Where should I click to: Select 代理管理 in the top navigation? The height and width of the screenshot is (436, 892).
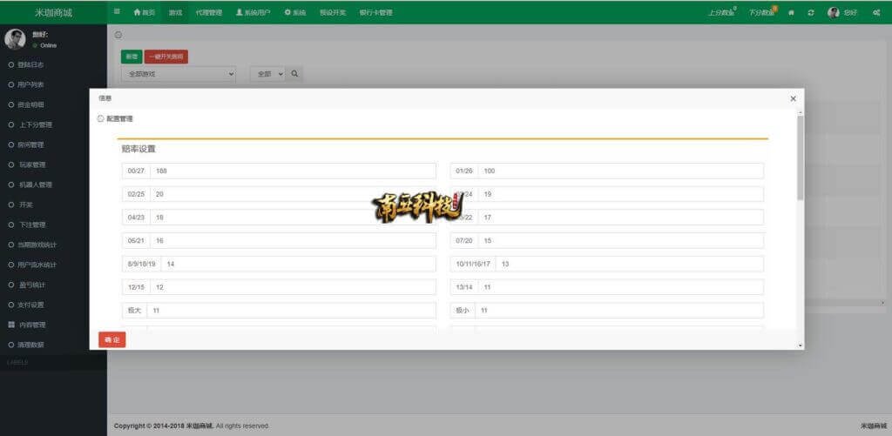(x=208, y=12)
